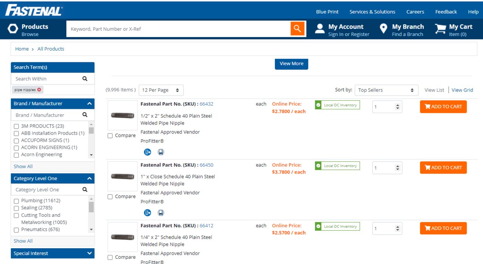
Task: Open the Feedback top navigation link
Action: click(x=446, y=12)
